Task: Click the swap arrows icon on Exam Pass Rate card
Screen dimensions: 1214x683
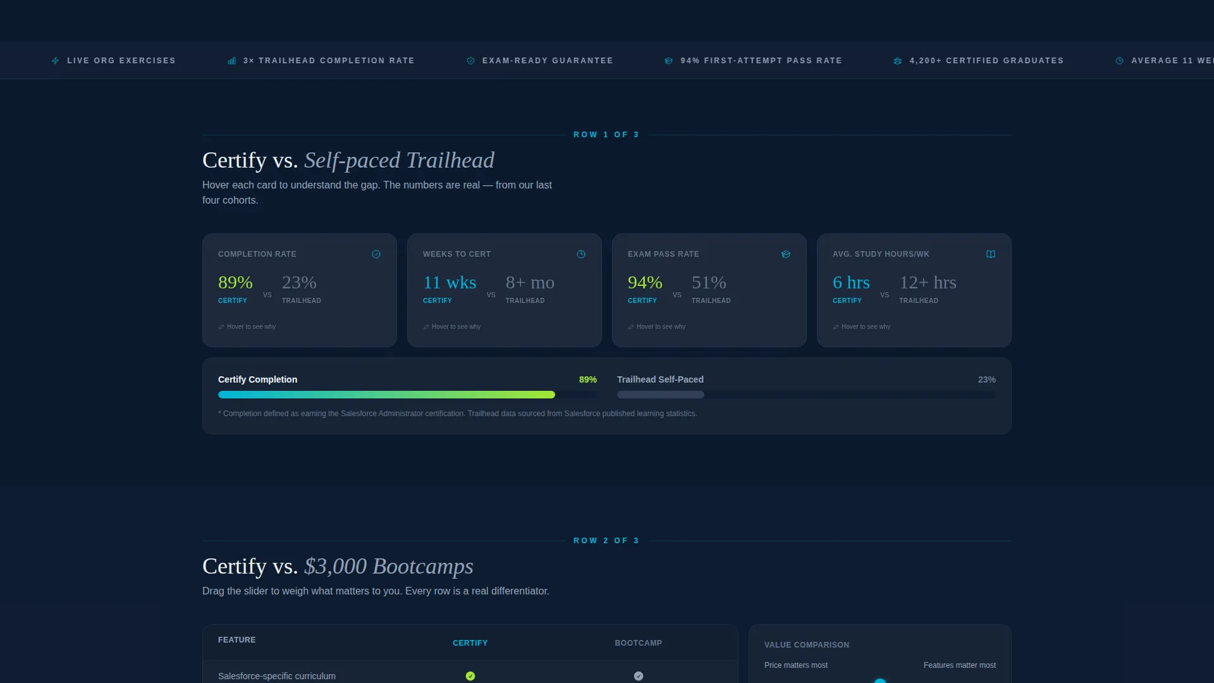Action: [631, 327]
